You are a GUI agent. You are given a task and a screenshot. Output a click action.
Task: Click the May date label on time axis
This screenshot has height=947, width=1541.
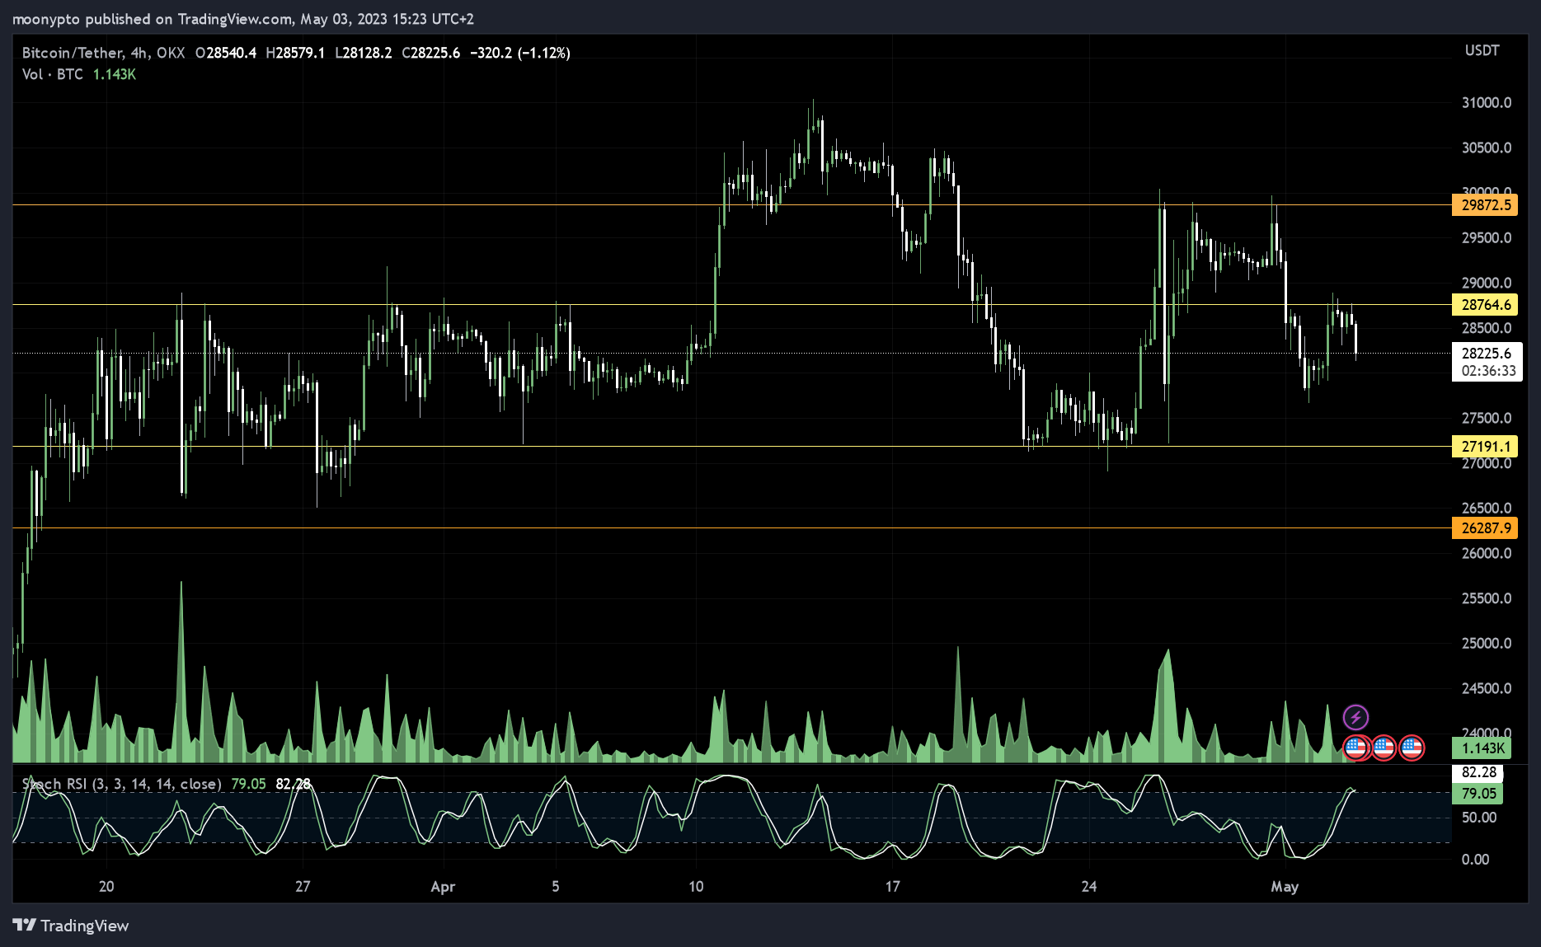point(1285,887)
